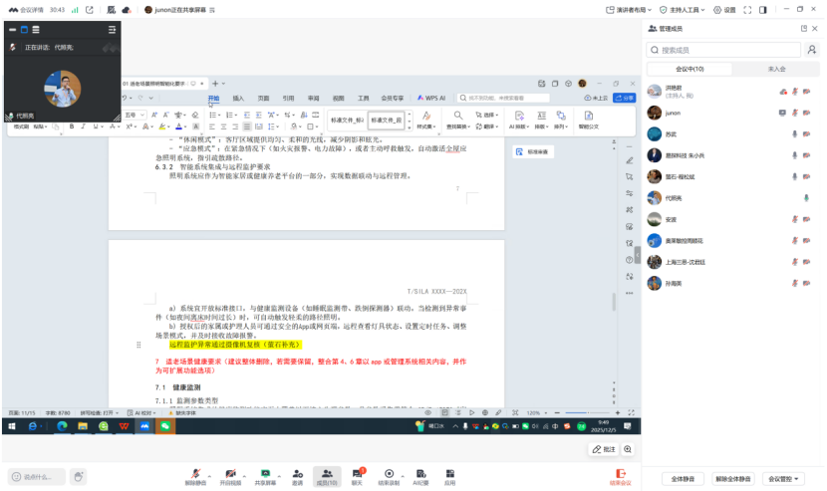Click the screen-sharing icon on junon row

click(782, 113)
